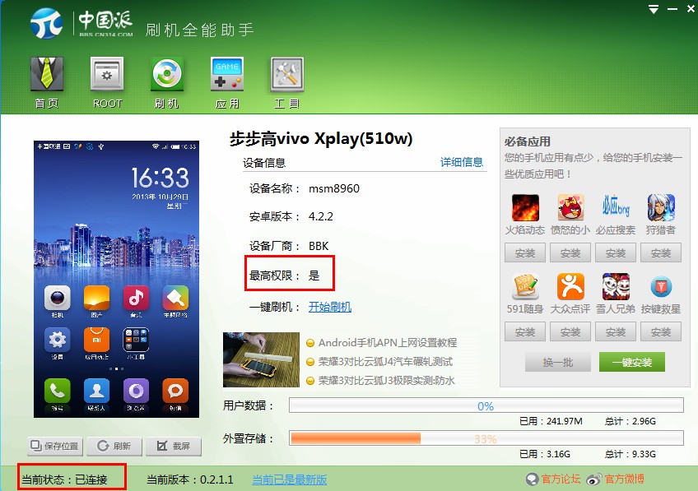The image size is (698, 491).
Task: Click the 大众点评 app icon
Action: pyautogui.click(x=570, y=287)
